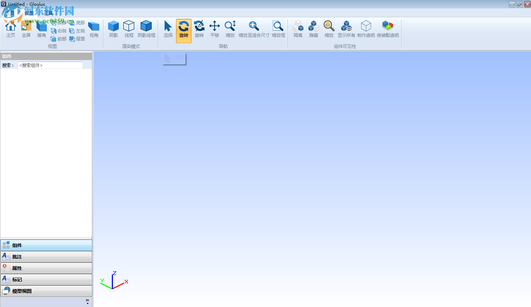Toggle the 旋转 (Rotate) navigation mode
This screenshot has width=531, height=307.
(x=183, y=29)
